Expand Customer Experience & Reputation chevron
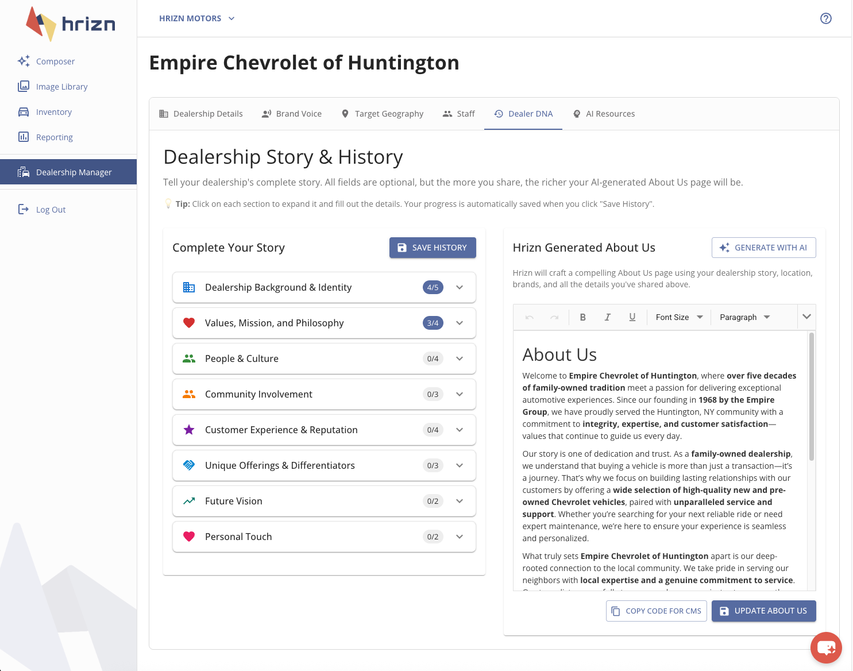 (x=460, y=430)
